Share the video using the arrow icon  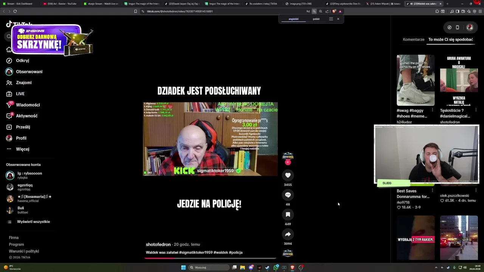[288, 234]
